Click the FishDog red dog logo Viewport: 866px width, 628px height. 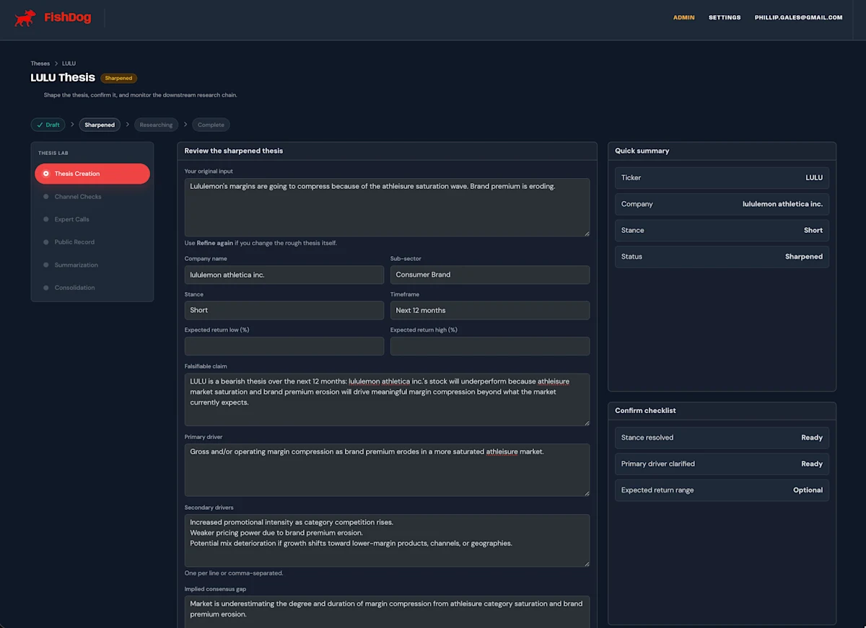click(x=25, y=18)
